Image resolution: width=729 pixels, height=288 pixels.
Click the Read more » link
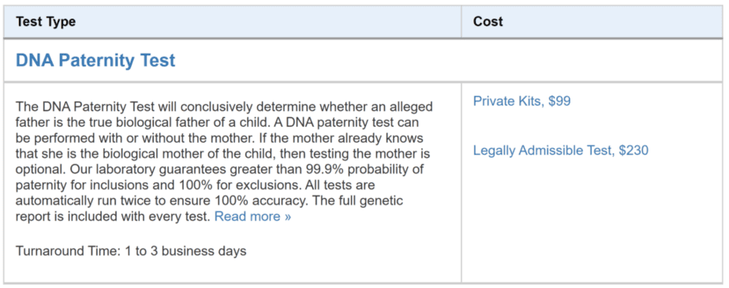[252, 217]
